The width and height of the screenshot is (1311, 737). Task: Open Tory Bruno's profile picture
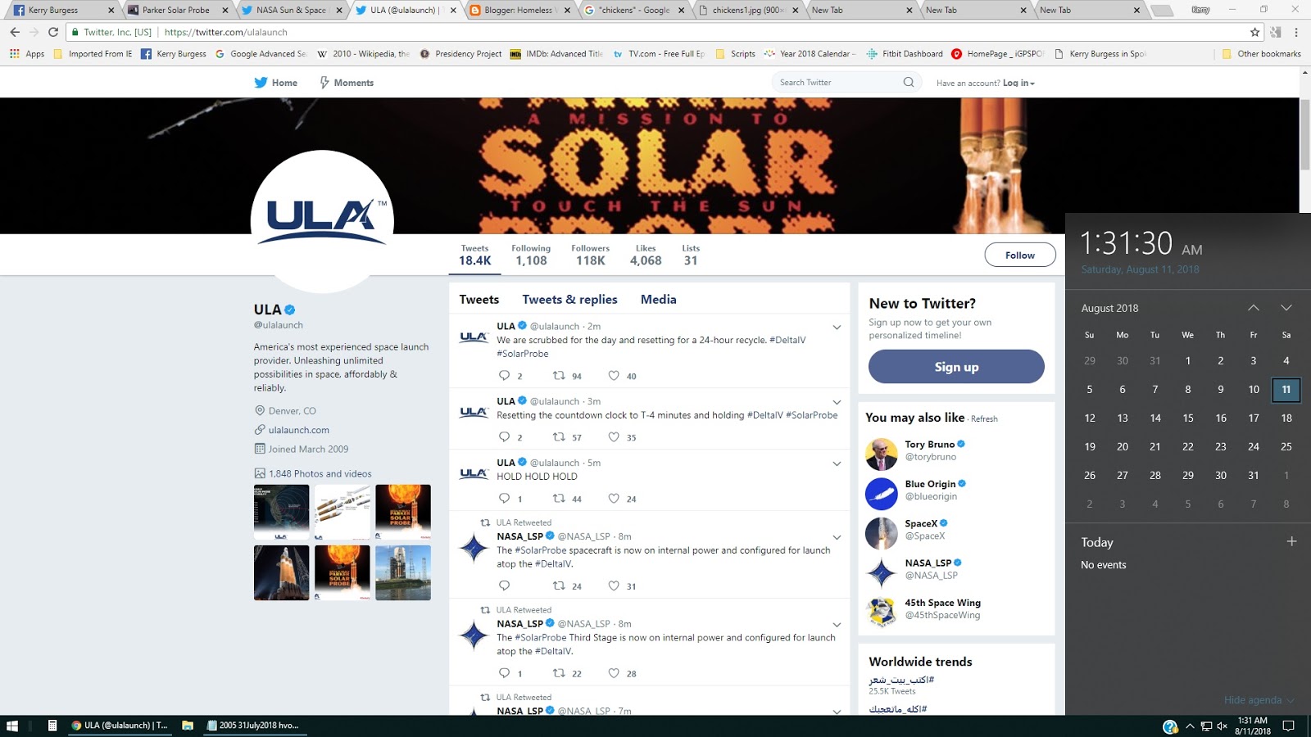pyautogui.click(x=882, y=454)
